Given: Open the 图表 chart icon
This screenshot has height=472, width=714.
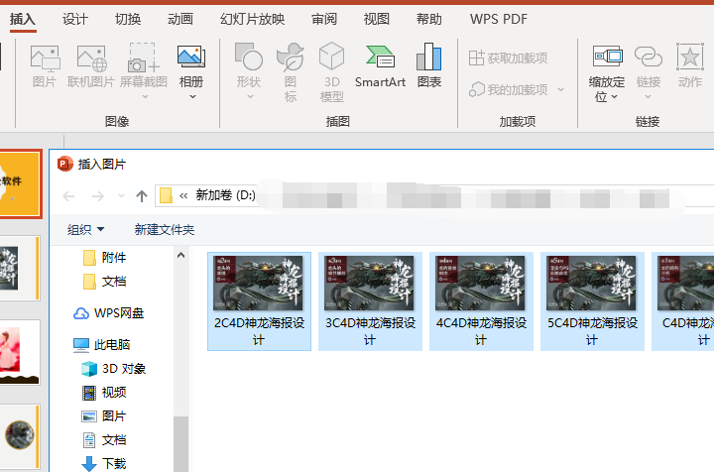Looking at the screenshot, I should (x=428, y=65).
